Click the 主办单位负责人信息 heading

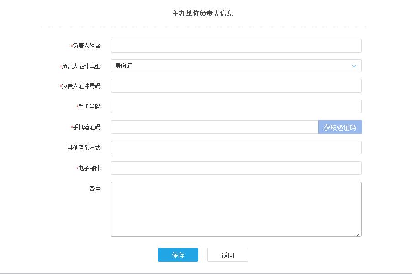coord(203,14)
